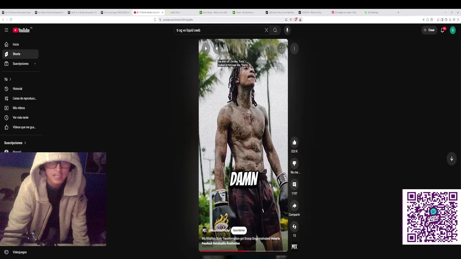
Task: Switch to the Padre de Familia tab
Action: point(49,12)
